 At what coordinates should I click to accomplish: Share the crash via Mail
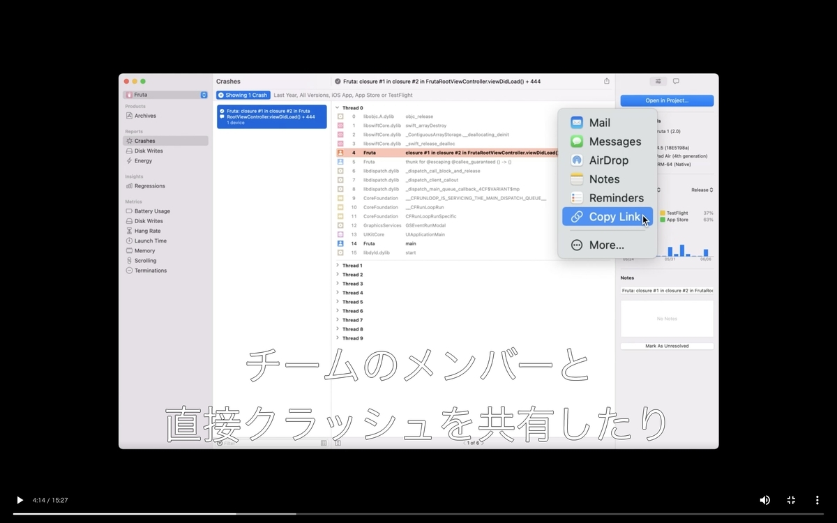(x=607, y=123)
